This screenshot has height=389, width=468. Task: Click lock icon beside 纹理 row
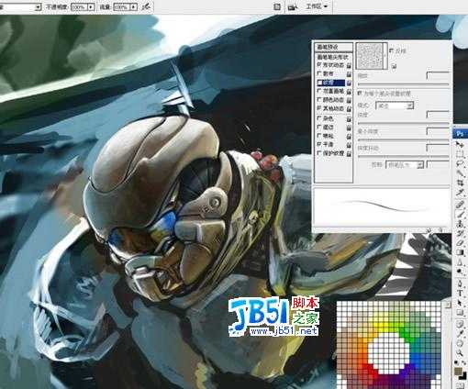[349, 83]
